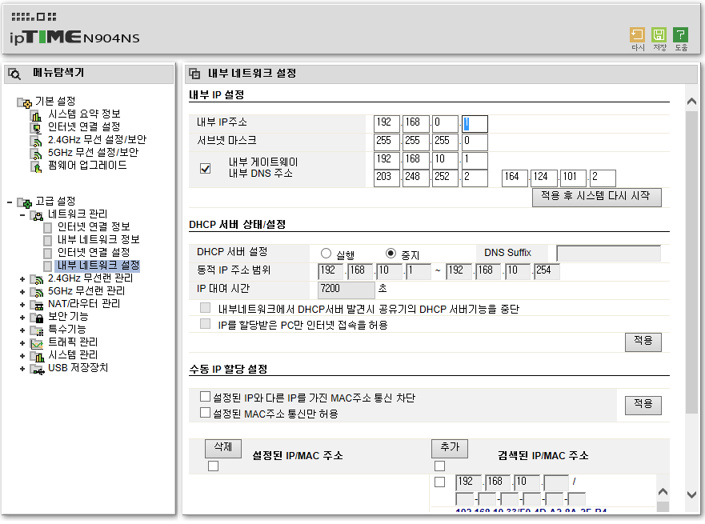This screenshot has width=705, height=524.
Task: Select the highlighted 내부 네트워크 설정 item
Action: pos(98,266)
